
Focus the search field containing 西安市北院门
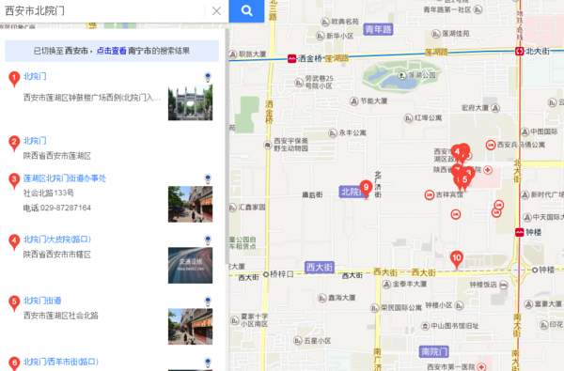104,10
